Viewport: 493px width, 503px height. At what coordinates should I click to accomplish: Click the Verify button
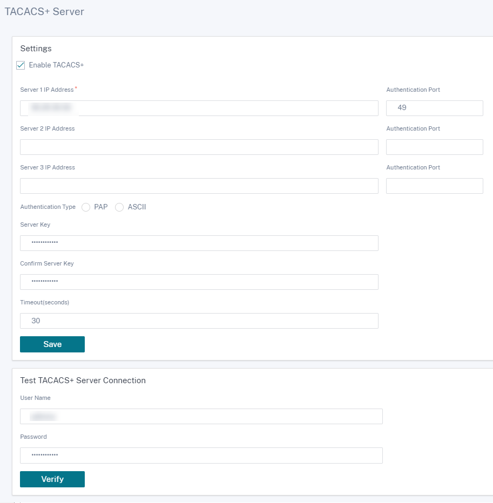[x=52, y=479]
